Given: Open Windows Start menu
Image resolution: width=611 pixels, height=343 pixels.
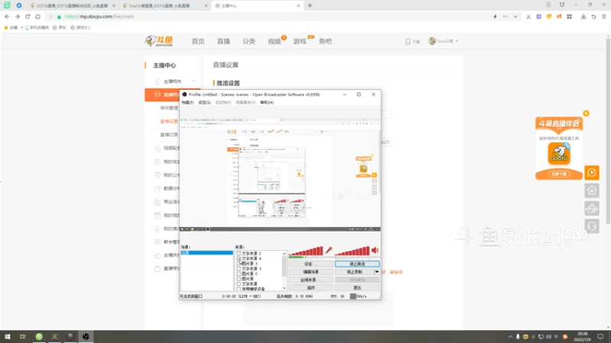Looking at the screenshot, I should (7, 336).
